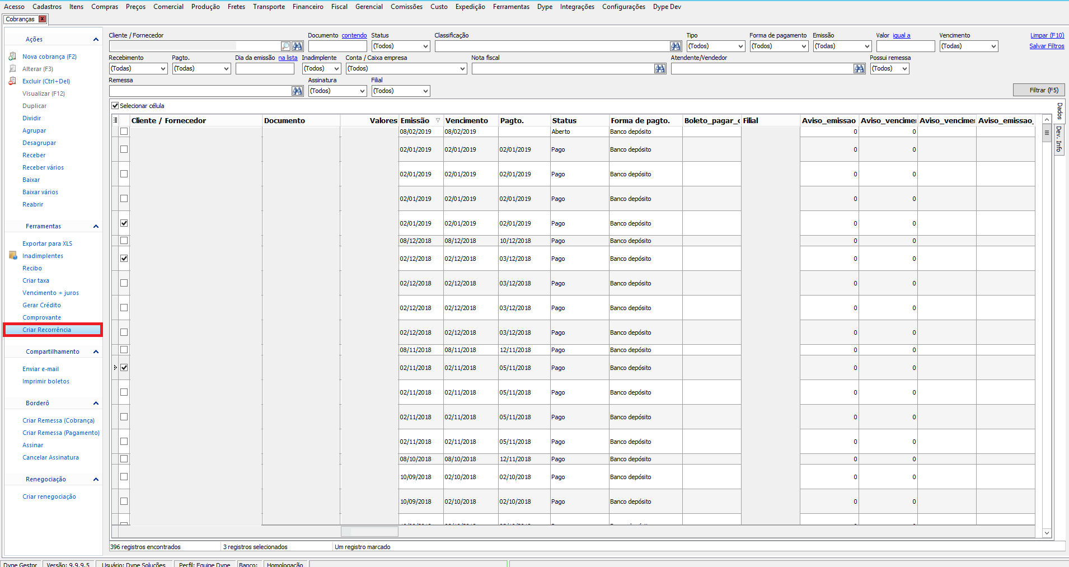
Task: Click into the Valor filter input
Action: 906,46
